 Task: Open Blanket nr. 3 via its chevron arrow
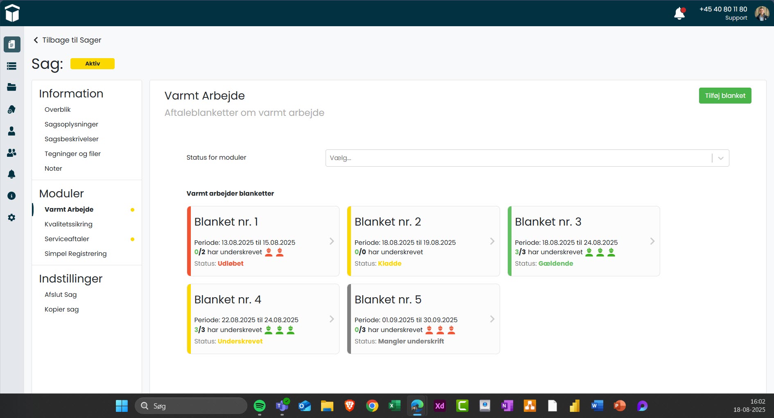(x=652, y=241)
